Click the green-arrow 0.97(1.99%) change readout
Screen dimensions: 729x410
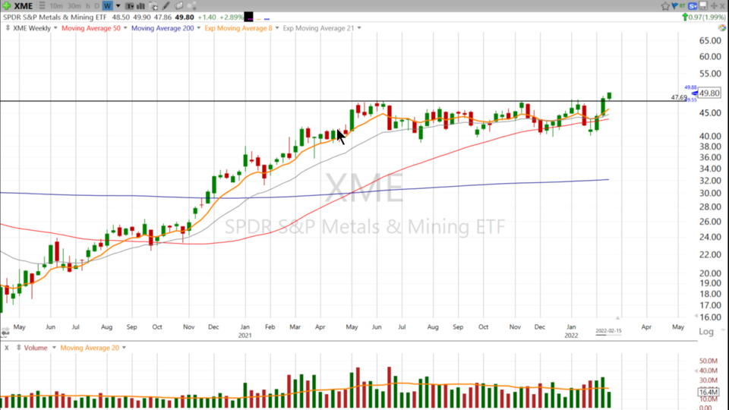(703, 17)
